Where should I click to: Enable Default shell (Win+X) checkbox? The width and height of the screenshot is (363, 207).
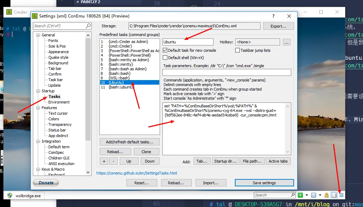(165, 58)
